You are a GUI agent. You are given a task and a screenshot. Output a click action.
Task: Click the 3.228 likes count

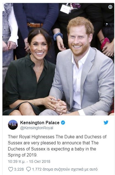pos(19,169)
